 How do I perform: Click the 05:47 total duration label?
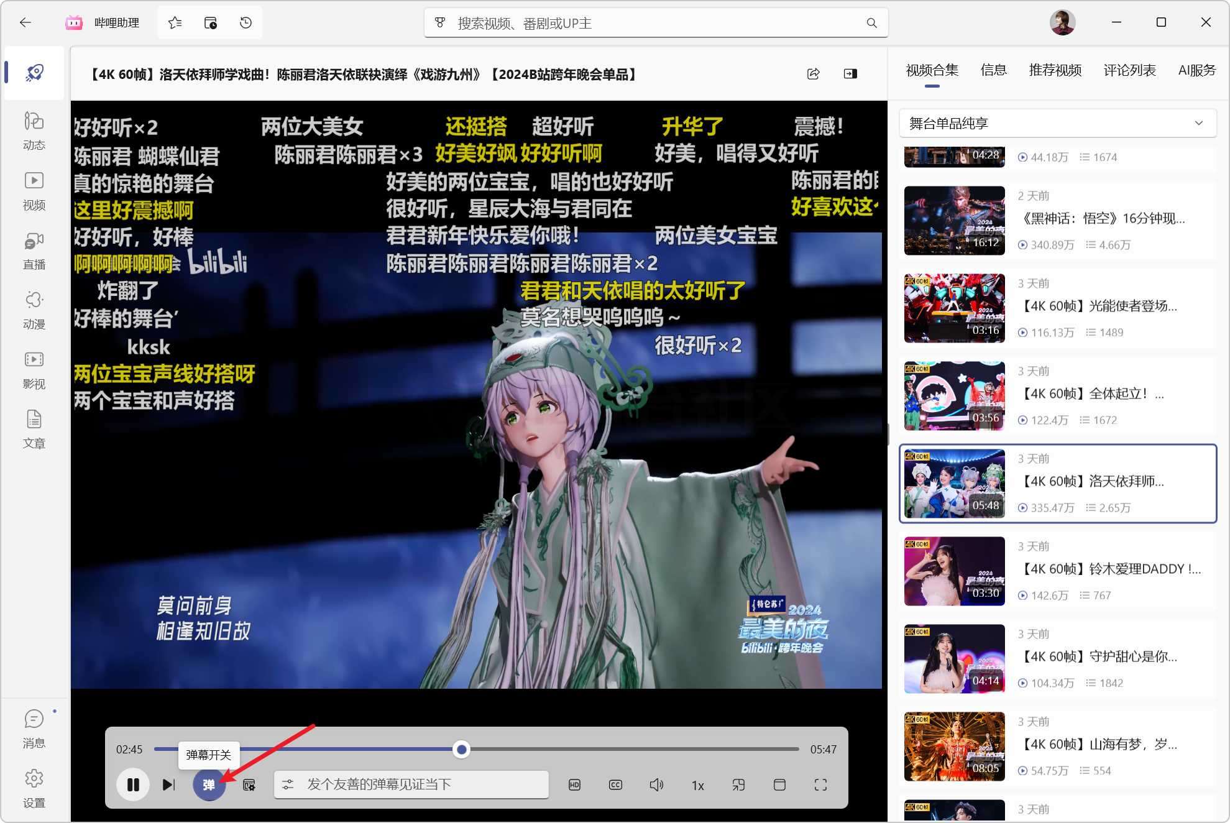[x=823, y=750]
